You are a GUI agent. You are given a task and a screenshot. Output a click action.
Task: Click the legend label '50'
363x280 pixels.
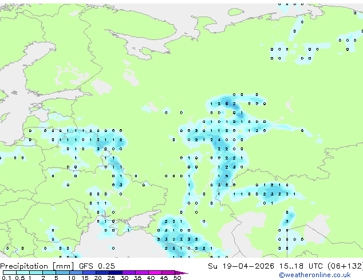(x=177, y=278)
